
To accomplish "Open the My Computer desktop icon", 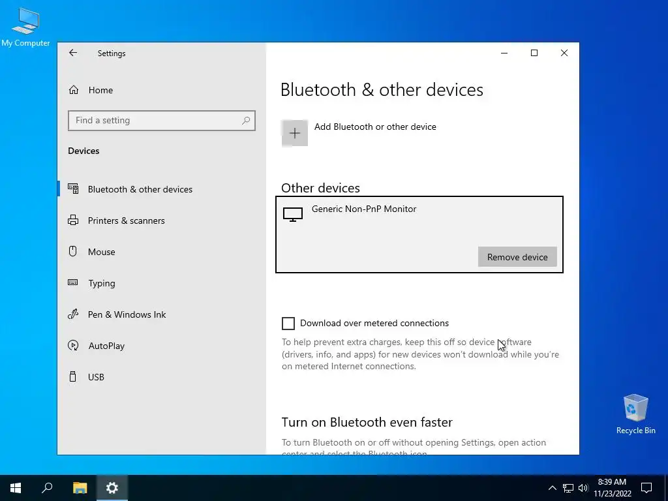I will coord(25,27).
